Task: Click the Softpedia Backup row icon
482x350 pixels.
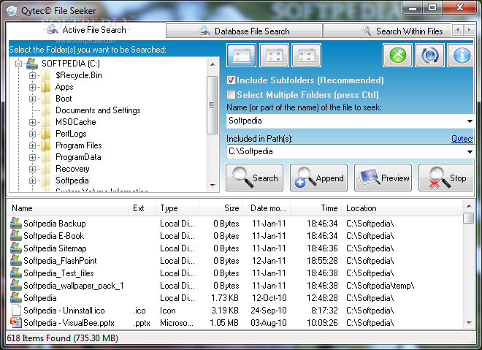Action: pyautogui.click(x=16, y=224)
